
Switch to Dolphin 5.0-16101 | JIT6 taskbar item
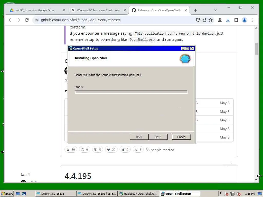point(97,194)
